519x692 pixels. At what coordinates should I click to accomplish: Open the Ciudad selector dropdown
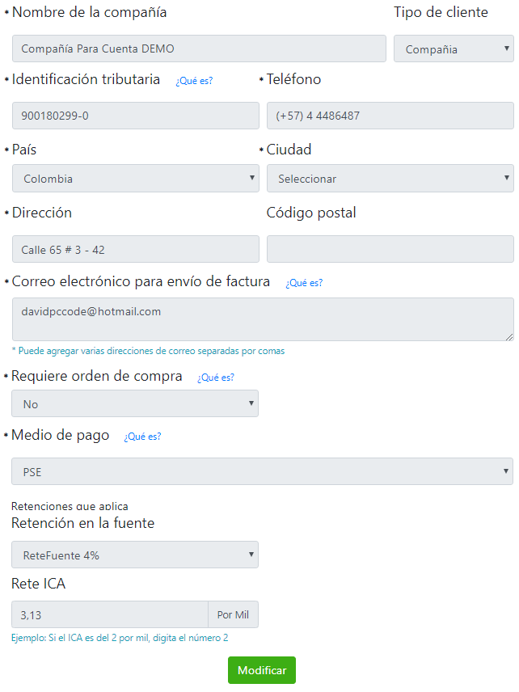click(x=390, y=178)
